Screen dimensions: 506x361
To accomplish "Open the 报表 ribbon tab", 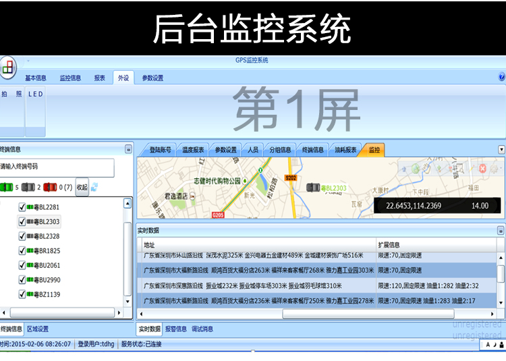I will tap(100, 78).
